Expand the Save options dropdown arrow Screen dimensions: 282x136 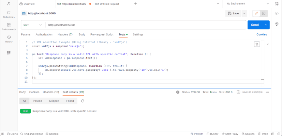click(244, 14)
